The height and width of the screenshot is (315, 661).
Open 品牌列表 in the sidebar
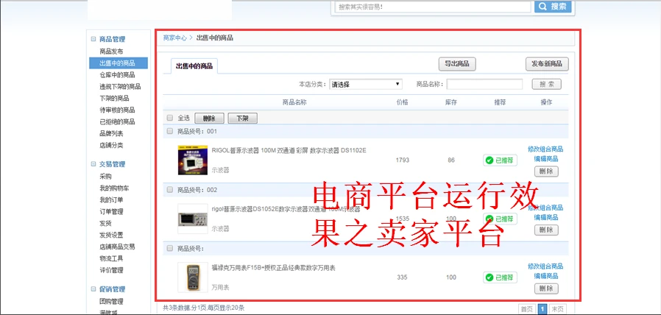coord(111,134)
